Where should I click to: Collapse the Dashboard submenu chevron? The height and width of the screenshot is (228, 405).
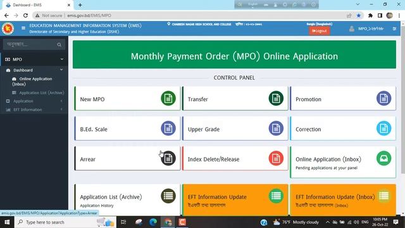[61, 70]
